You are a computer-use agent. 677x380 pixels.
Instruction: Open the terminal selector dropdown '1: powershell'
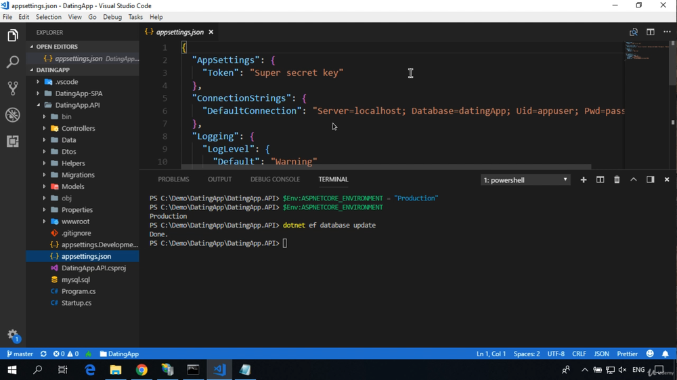(x=525, y=180)
